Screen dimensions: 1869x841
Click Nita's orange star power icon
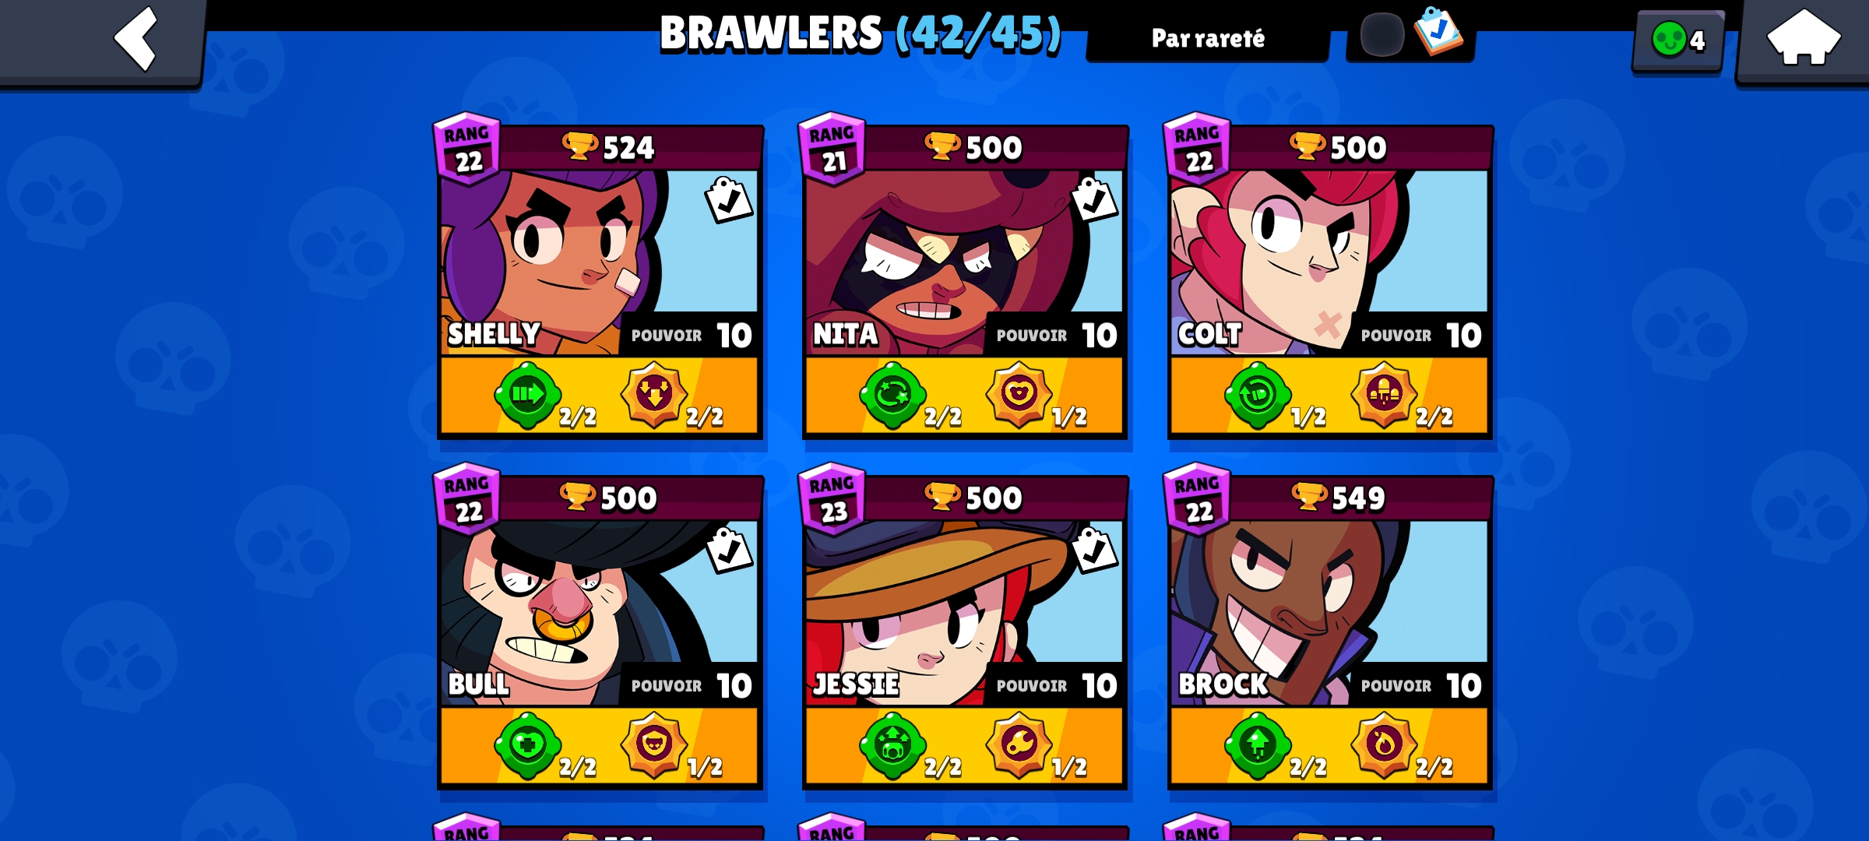1019,394
